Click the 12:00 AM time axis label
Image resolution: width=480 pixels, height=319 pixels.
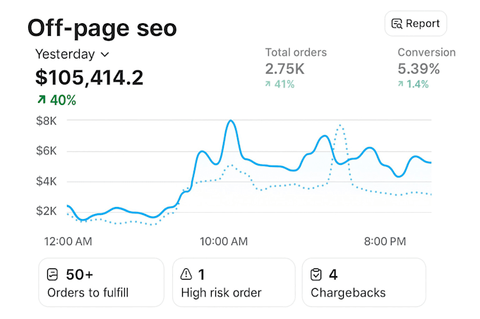[68, 242]
